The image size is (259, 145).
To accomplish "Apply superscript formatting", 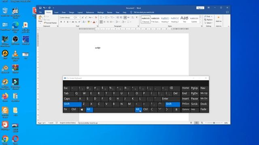I will coord(79,22).
